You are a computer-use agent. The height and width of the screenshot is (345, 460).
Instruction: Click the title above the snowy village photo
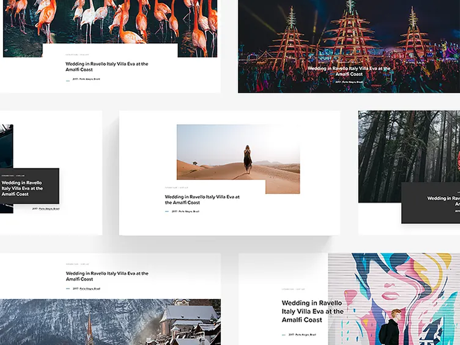(x=107, y=276)
